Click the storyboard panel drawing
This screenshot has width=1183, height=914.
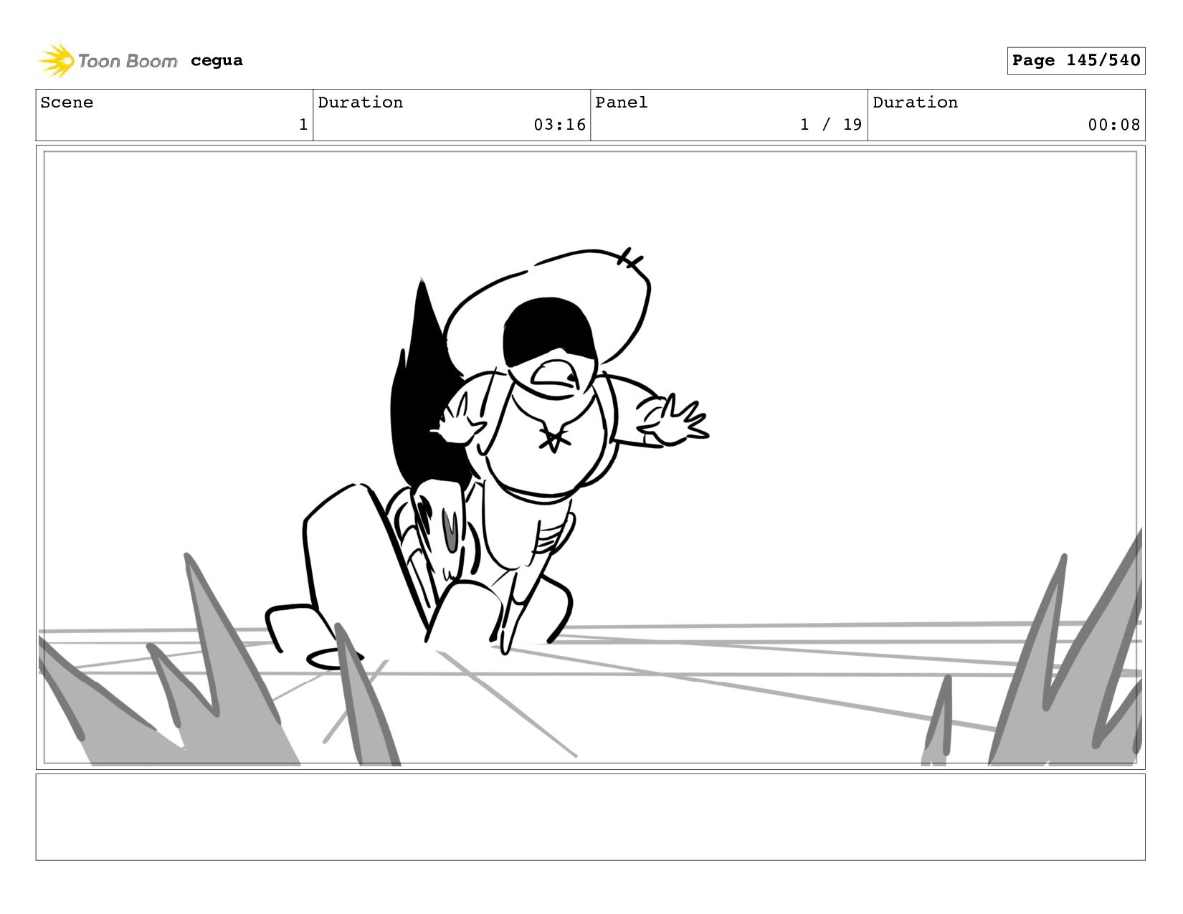pyautogui.click(x=590, y=457)
